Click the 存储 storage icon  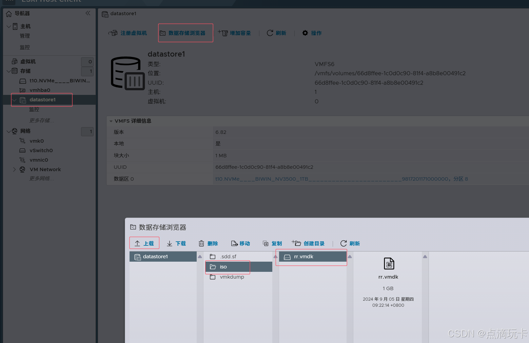click(x=15, y=71)
